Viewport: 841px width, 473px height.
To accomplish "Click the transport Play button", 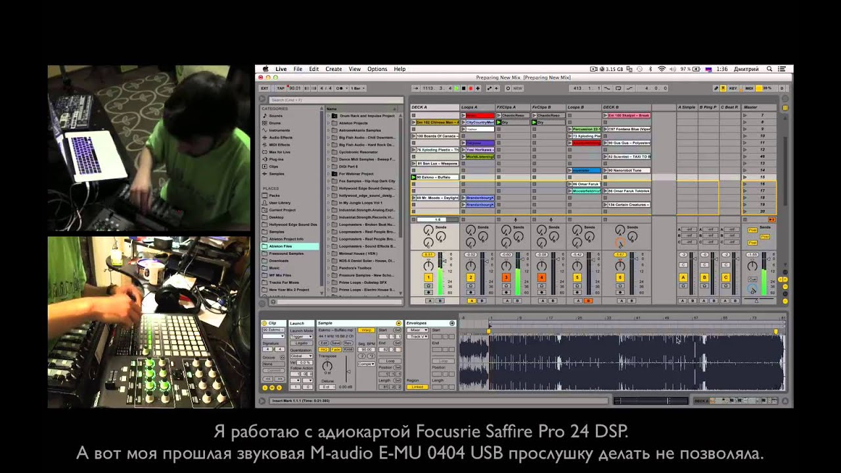I will 456,87.
